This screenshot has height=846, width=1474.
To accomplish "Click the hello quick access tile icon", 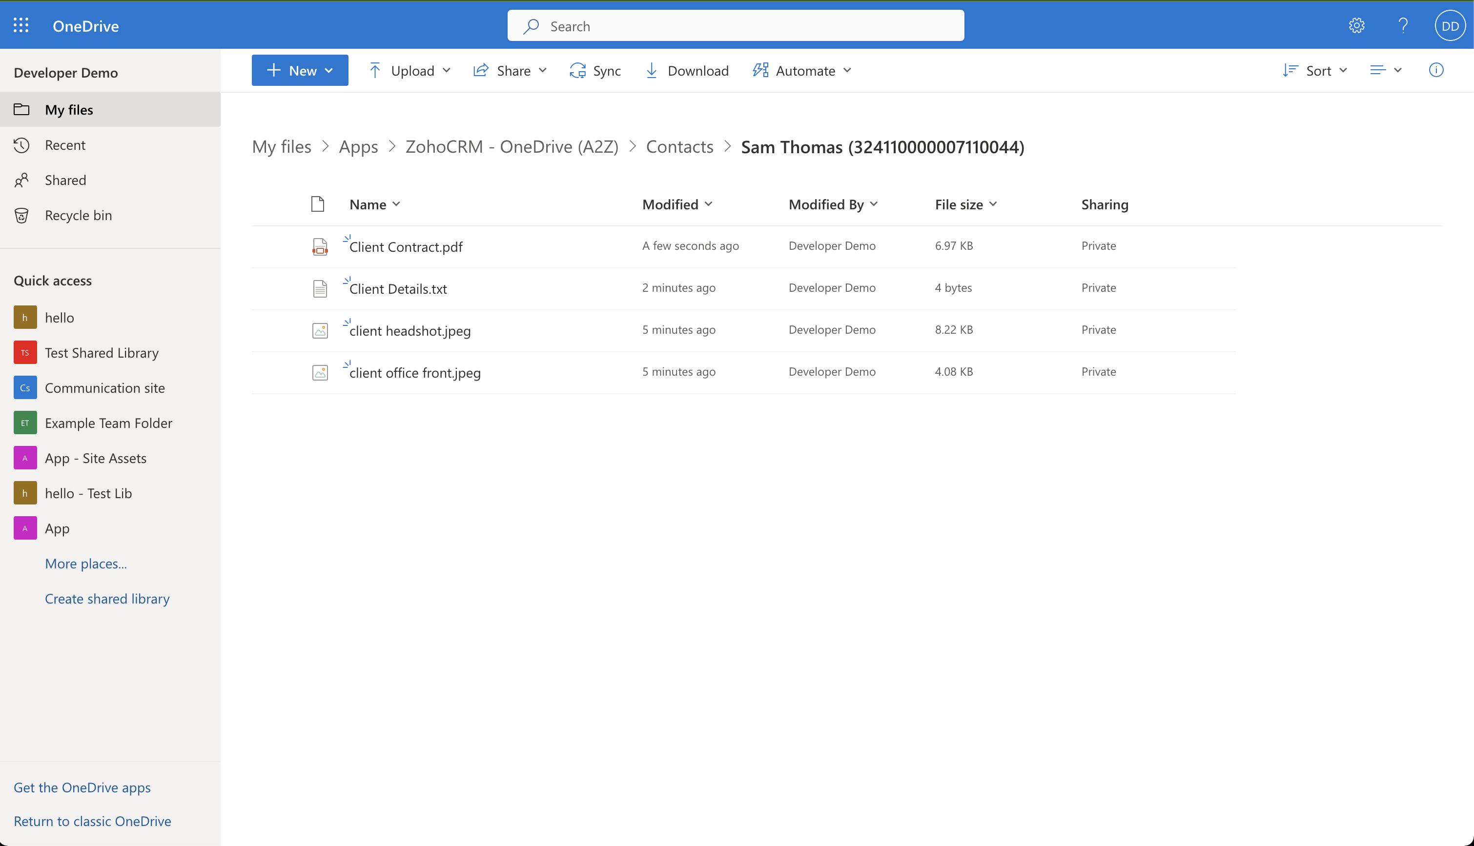I will tap(25, 317).
